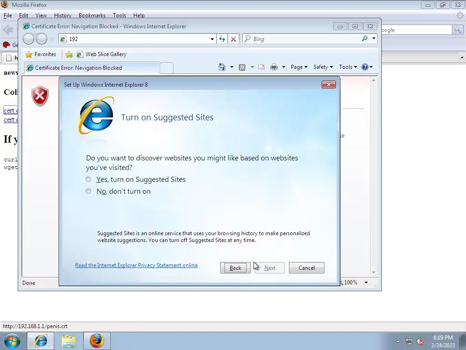Open the Firefox Edit menu
Image resolution: width=466 pixels, height=350 pixels.
24,15
